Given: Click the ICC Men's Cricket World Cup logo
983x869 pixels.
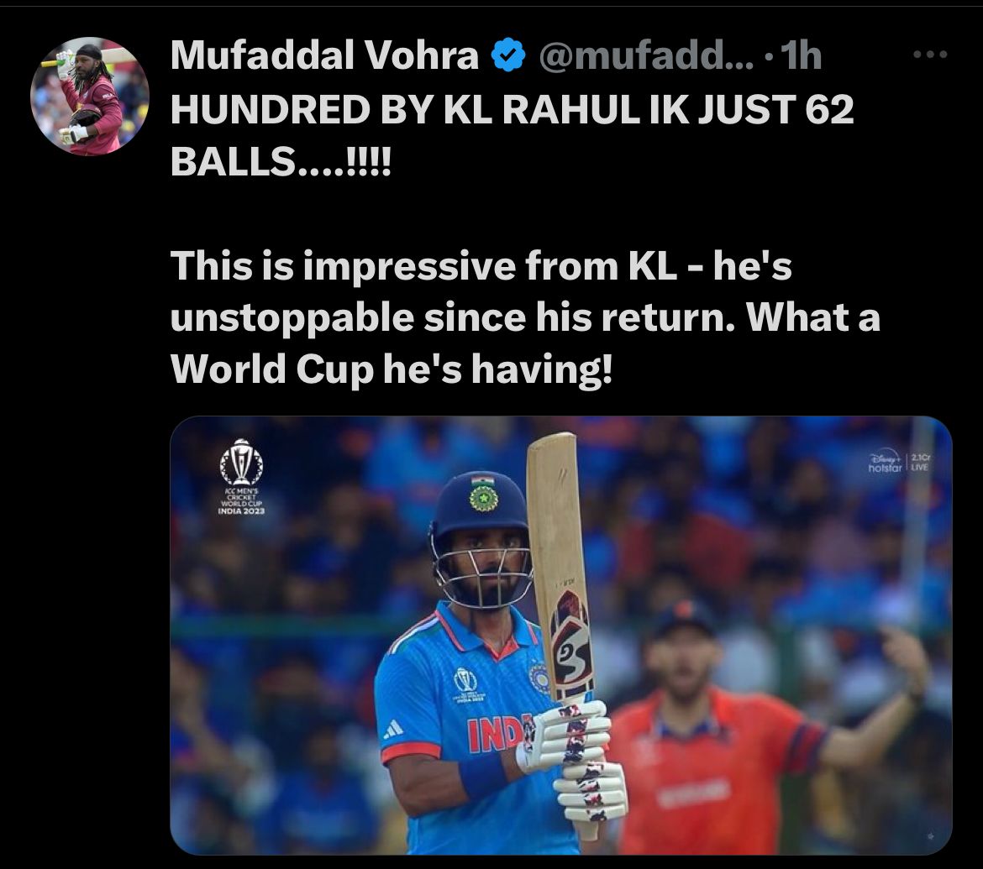Looking at the screenshot, I should coord(241,476).
